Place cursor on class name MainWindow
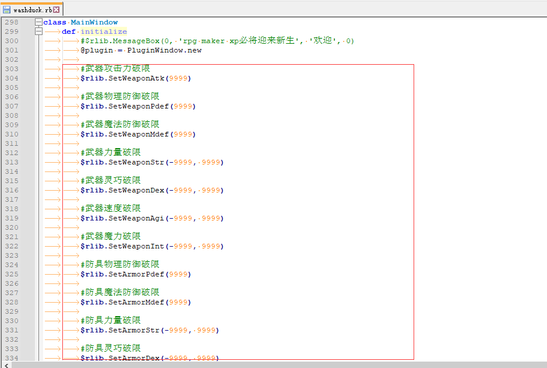 (x=94, y=22)
